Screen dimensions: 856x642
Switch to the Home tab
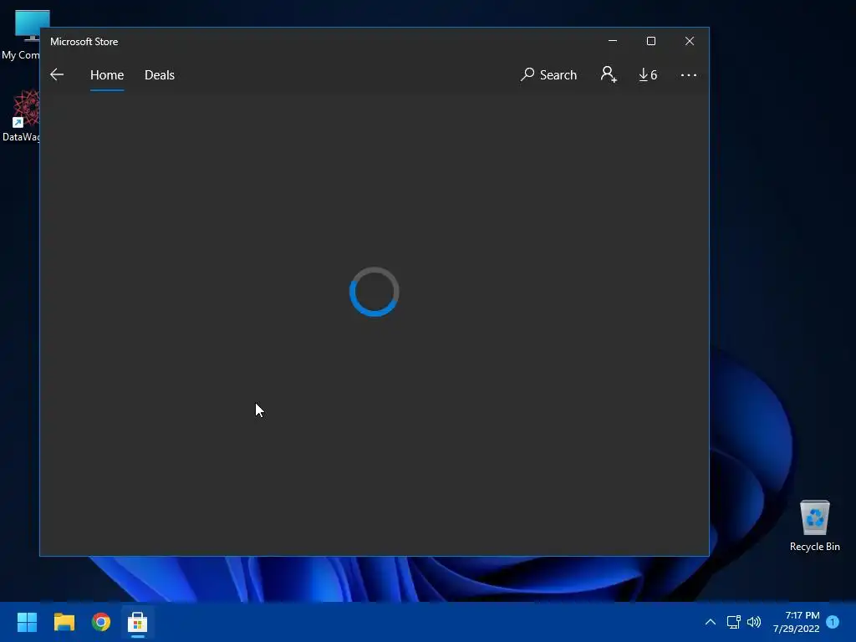107,74
